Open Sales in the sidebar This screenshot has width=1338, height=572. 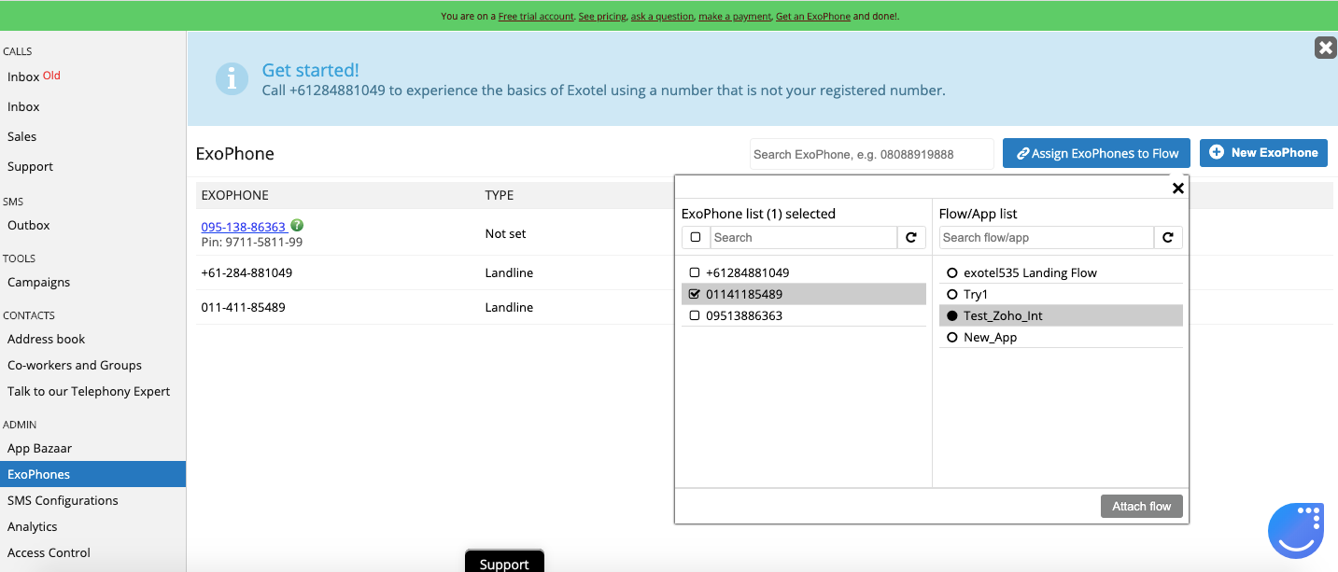pos(22,136)
